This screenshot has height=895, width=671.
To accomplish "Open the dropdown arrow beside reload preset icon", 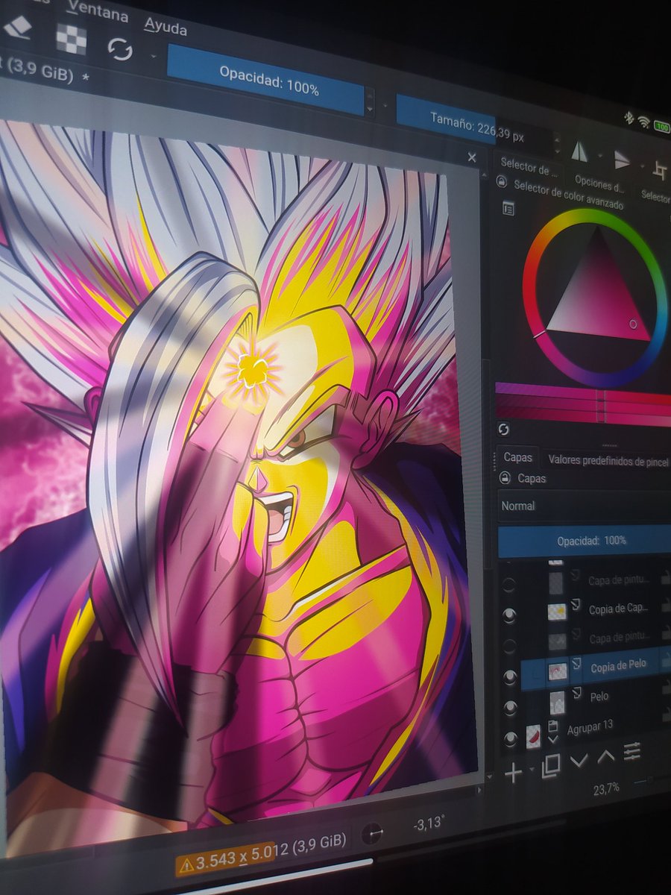I will point(154,56).
